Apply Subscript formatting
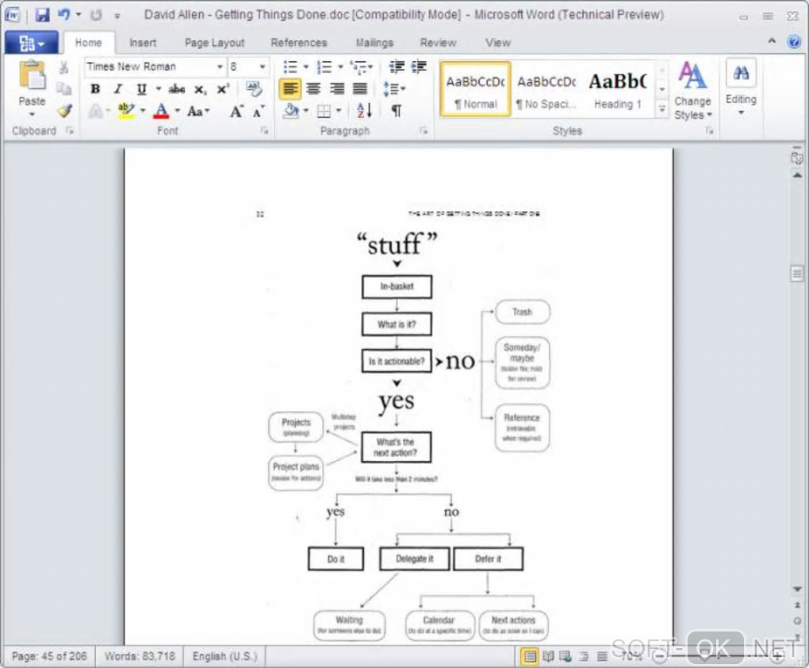 pyautogui.click(x=200, y=90)
